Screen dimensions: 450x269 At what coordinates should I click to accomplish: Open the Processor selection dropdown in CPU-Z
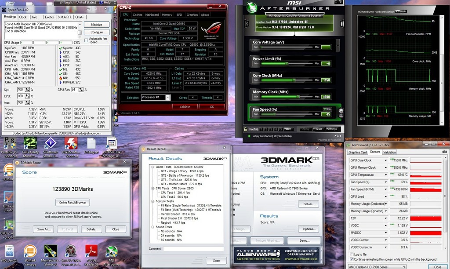tap(168, 98)
